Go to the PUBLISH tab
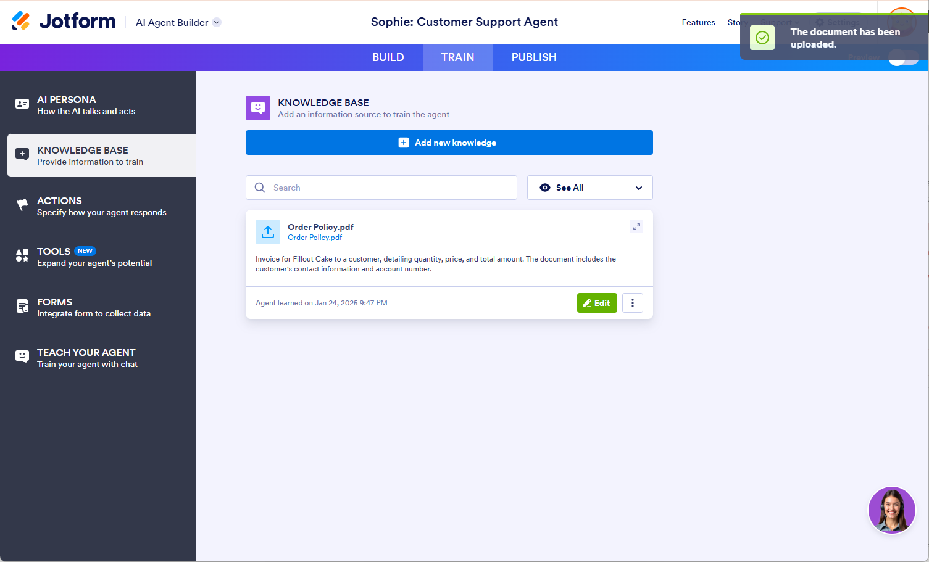The image size is (929, 562). click(534, 57)
